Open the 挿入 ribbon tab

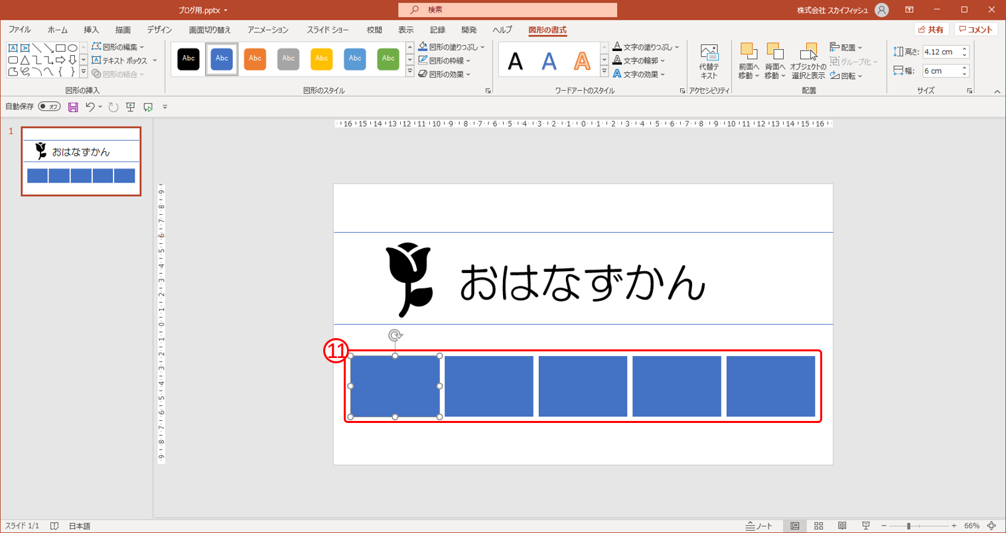pyautogui.click(x=91, y=30)
